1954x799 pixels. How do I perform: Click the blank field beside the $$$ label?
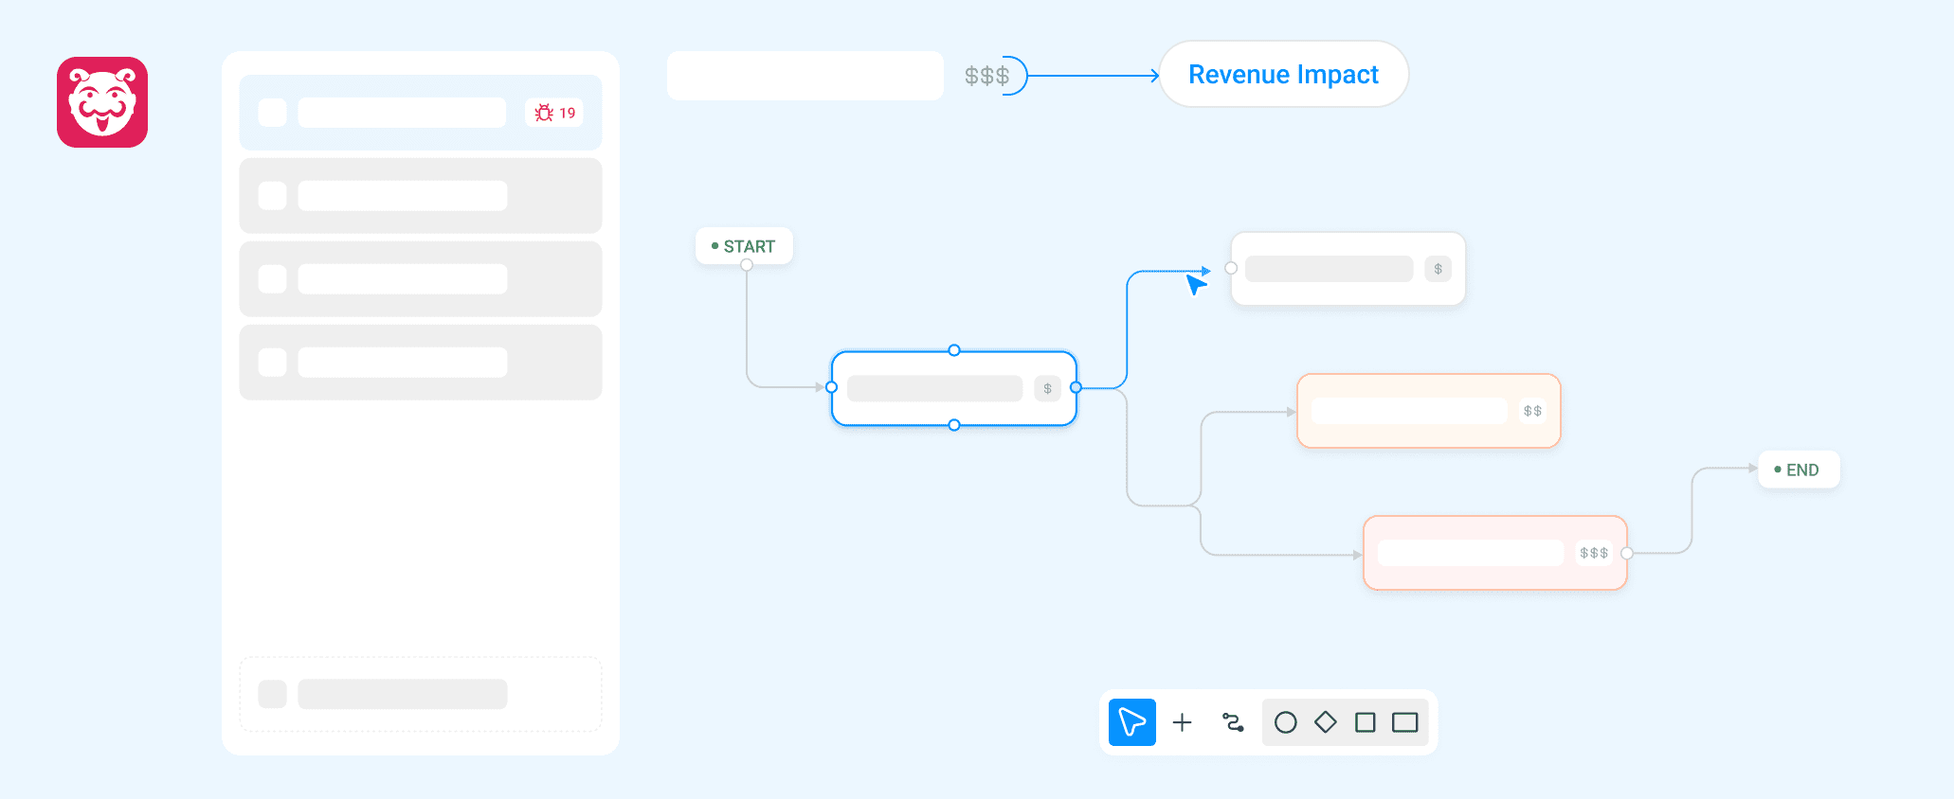click(x=805, y=76)
